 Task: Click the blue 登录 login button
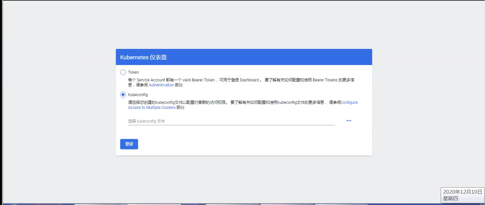(x=129, y=144)
